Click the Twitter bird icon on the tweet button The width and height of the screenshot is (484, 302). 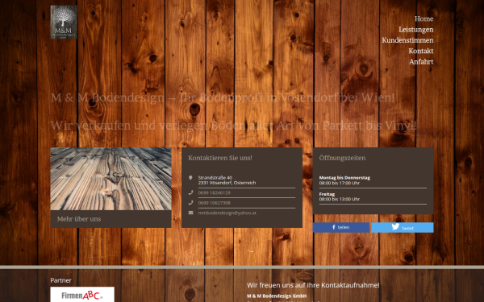coord(395,227)
